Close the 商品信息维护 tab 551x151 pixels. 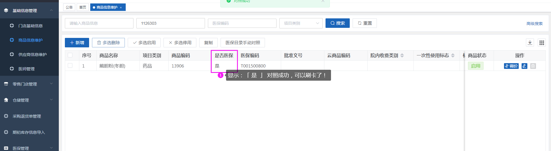click(121, 7)
